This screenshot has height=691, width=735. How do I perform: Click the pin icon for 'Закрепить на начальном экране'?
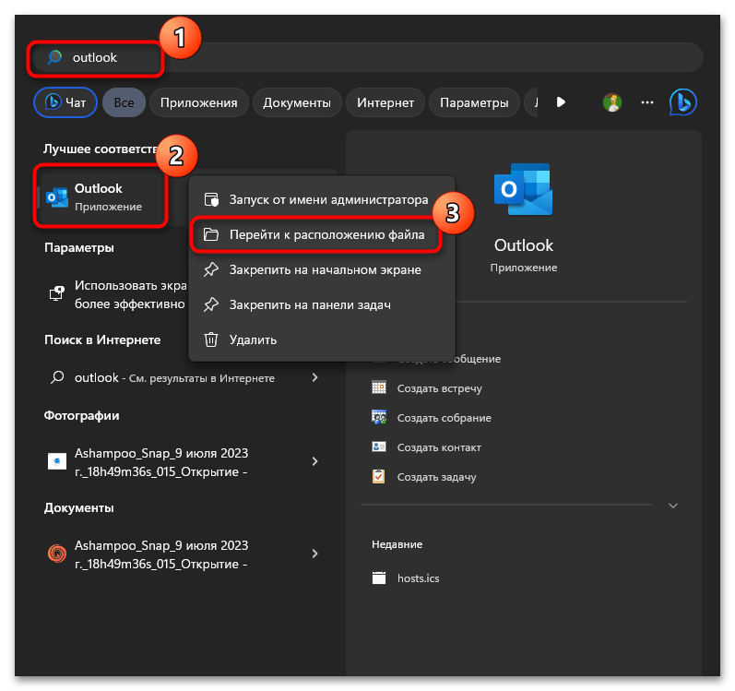[x=211, y=269]
